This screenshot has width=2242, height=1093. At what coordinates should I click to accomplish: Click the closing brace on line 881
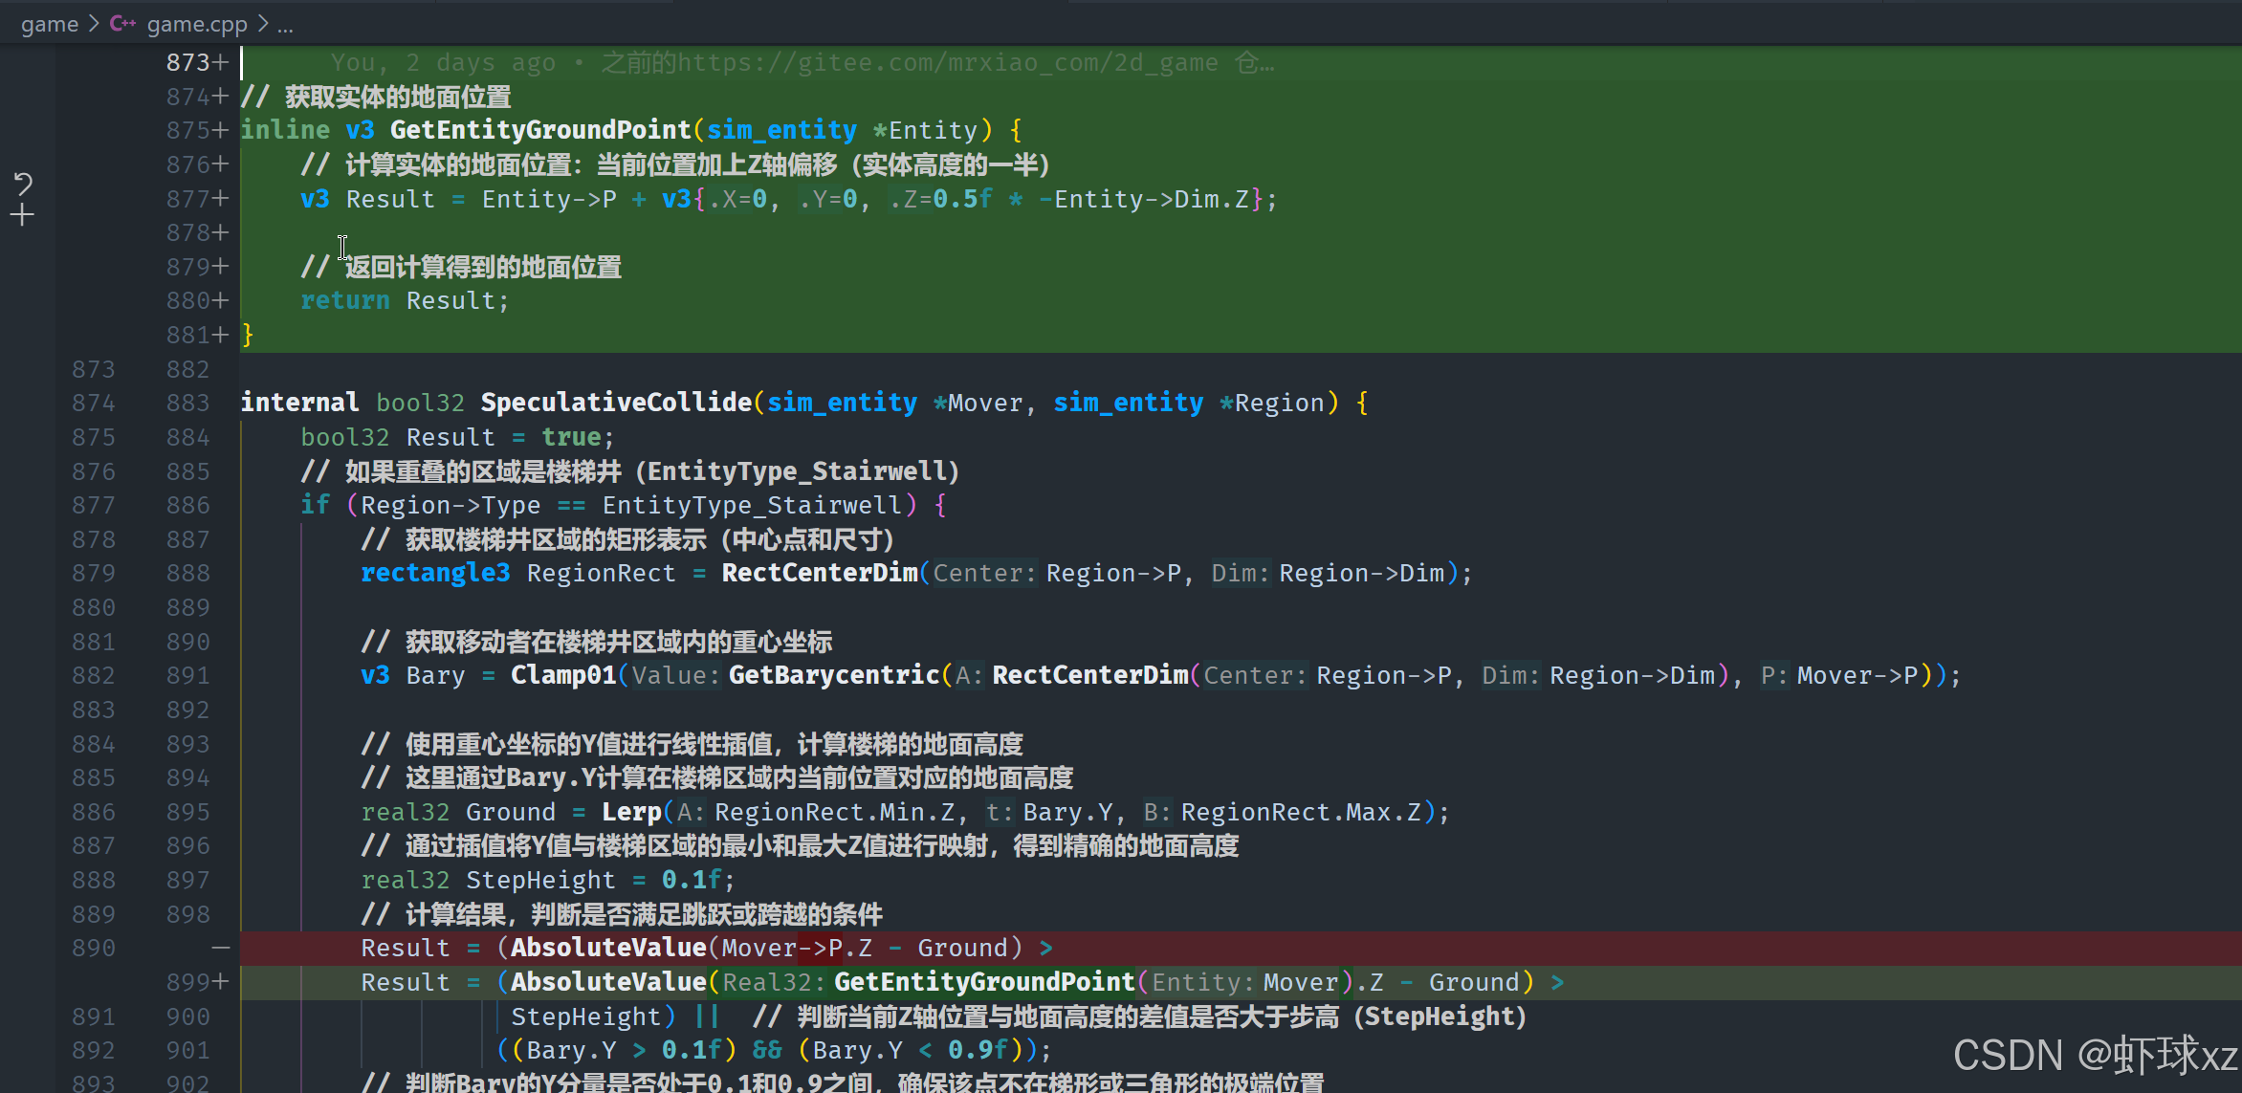(x=248, y=335)
